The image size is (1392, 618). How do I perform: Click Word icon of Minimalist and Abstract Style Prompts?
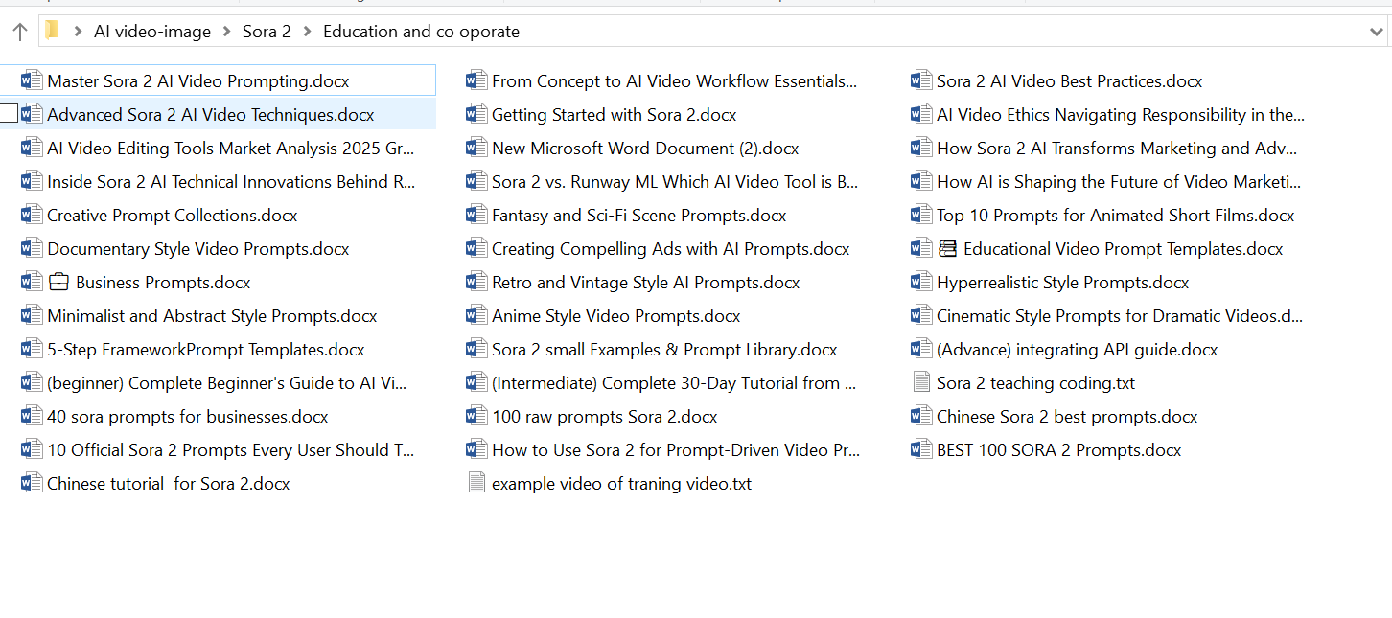click(32, 315)
